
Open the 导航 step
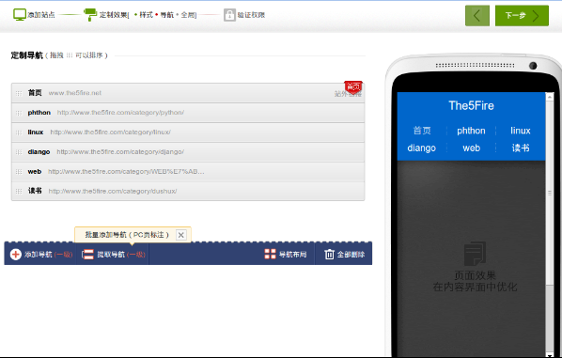(166, 15)
